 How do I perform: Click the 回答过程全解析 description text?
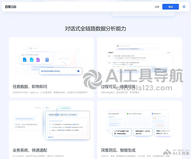click(120, 93)
